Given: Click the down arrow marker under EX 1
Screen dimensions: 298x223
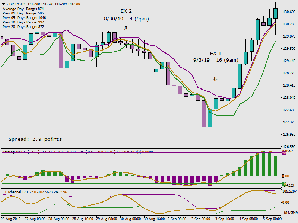Looking at the screenshot, I should click(x=215, y=79).
